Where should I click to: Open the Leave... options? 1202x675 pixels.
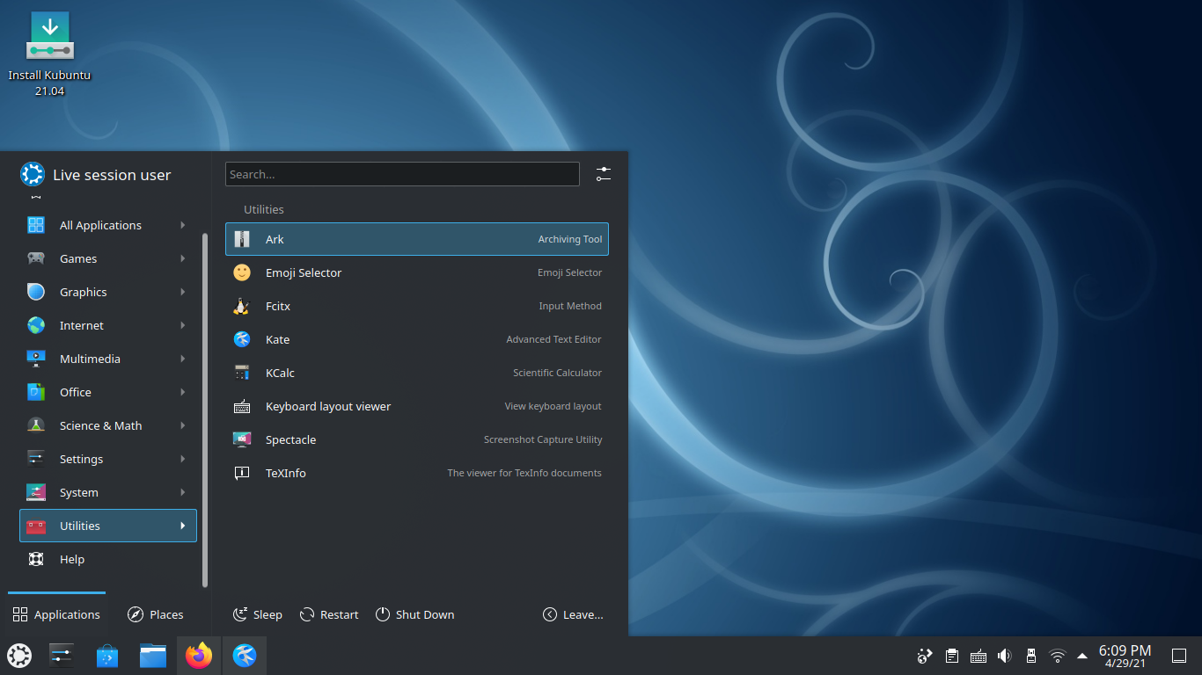click(x=573, y=614)
